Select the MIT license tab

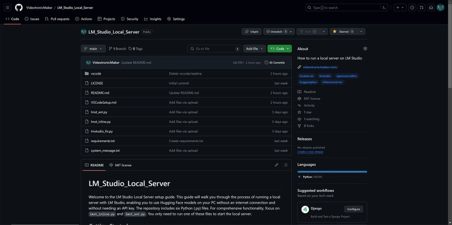pos(120,165)
